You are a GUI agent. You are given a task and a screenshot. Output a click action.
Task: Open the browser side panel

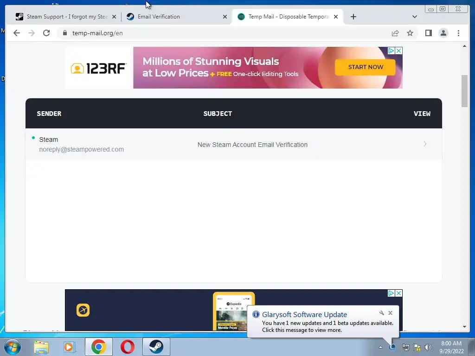428,33
